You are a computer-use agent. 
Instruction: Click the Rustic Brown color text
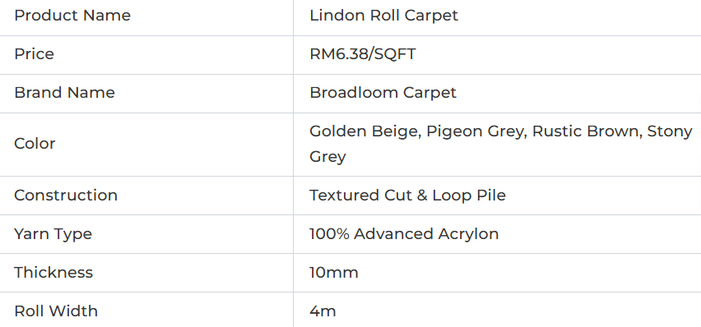584,131
